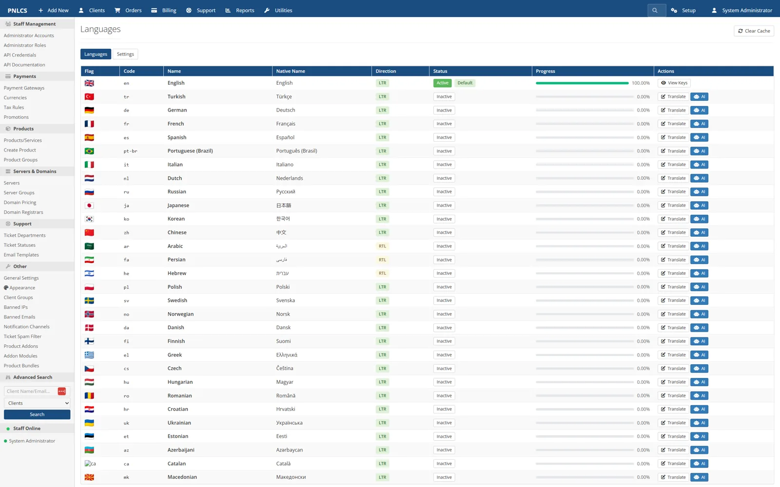The image size is (780, 487).
Task: Click View Keys for English
Action: click(x=674, y=83)
